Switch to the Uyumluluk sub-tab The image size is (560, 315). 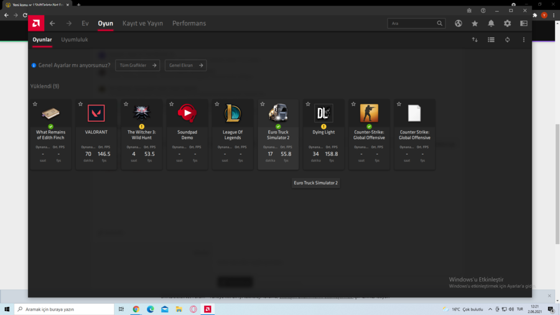tap(74, 40)
